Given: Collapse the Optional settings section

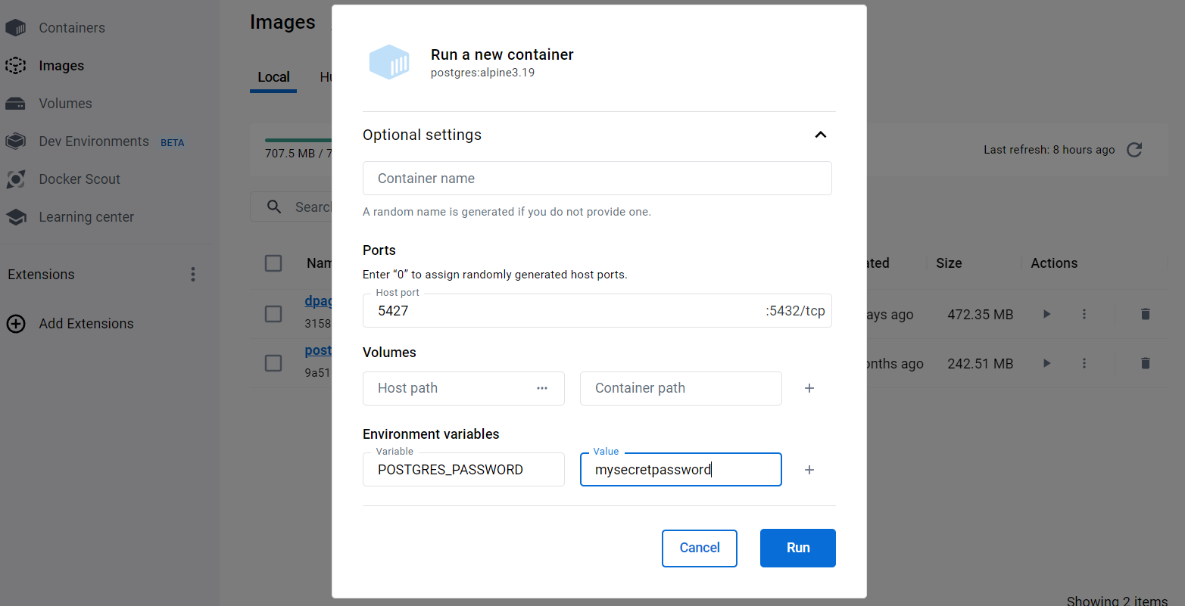Looking at the screenshot, I should (821, 135).
